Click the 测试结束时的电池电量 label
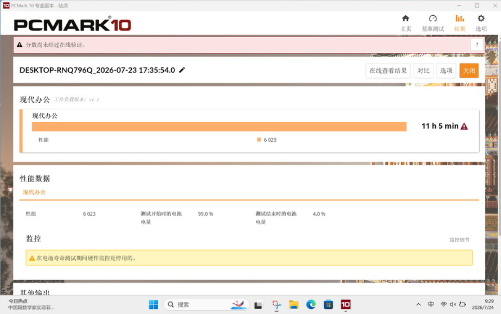 pyautogui.click(x=276, y=218)
